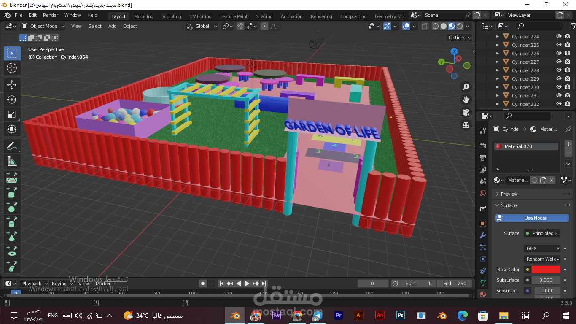The width and height of the screenshot is (576, 324).
Task: Add a material slot with plus button
Action: tap(568, 144)
